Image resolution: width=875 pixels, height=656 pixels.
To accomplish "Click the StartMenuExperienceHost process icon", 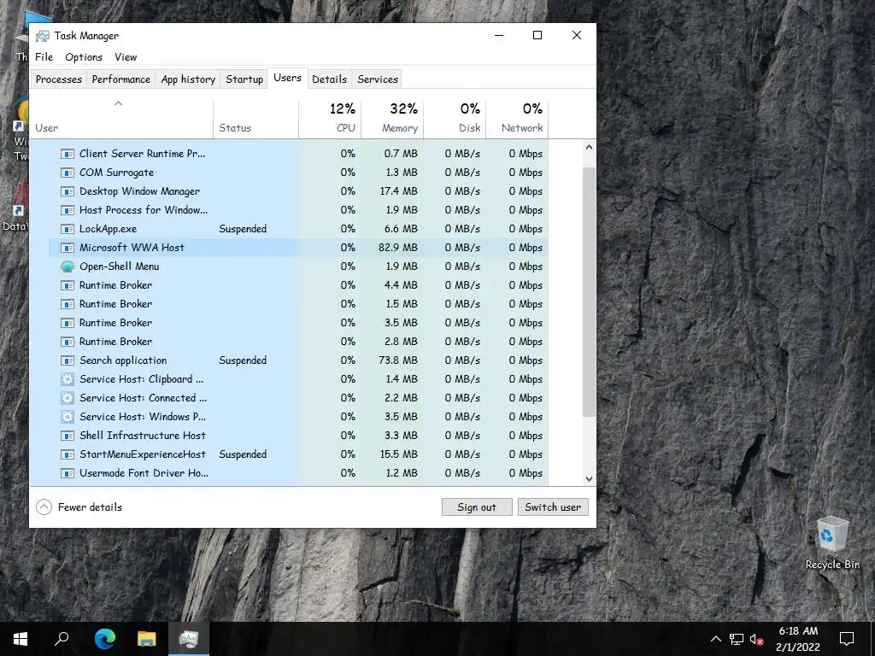I will tap(68, 454).
